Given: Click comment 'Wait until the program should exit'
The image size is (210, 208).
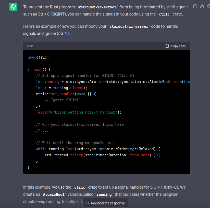Looking at the screenshot, I should coord(76,143).
